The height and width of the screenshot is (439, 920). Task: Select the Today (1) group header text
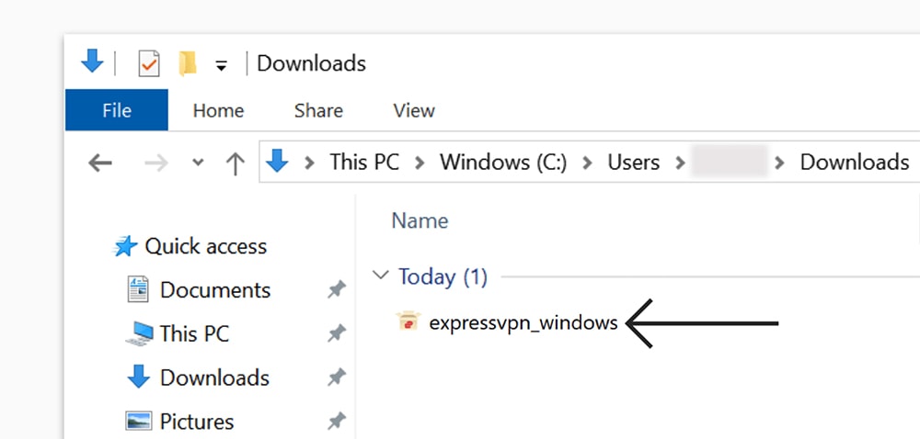(x=443, y=276)
